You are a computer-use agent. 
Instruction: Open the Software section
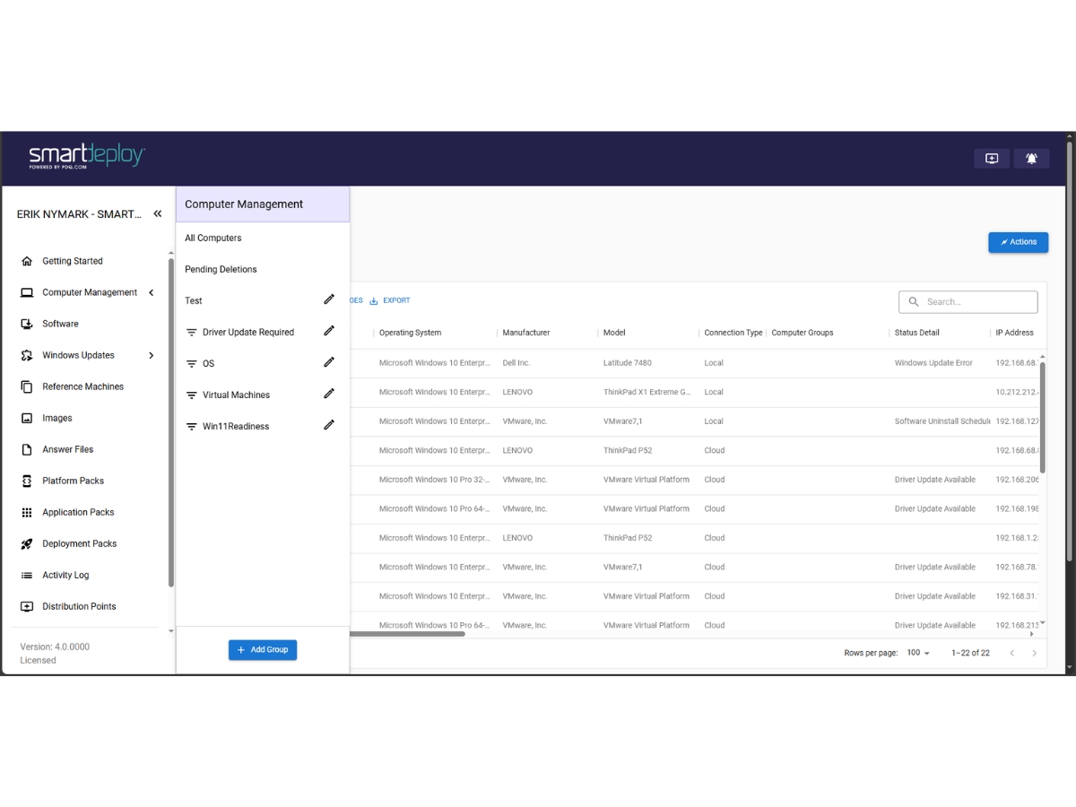(60, 324)
